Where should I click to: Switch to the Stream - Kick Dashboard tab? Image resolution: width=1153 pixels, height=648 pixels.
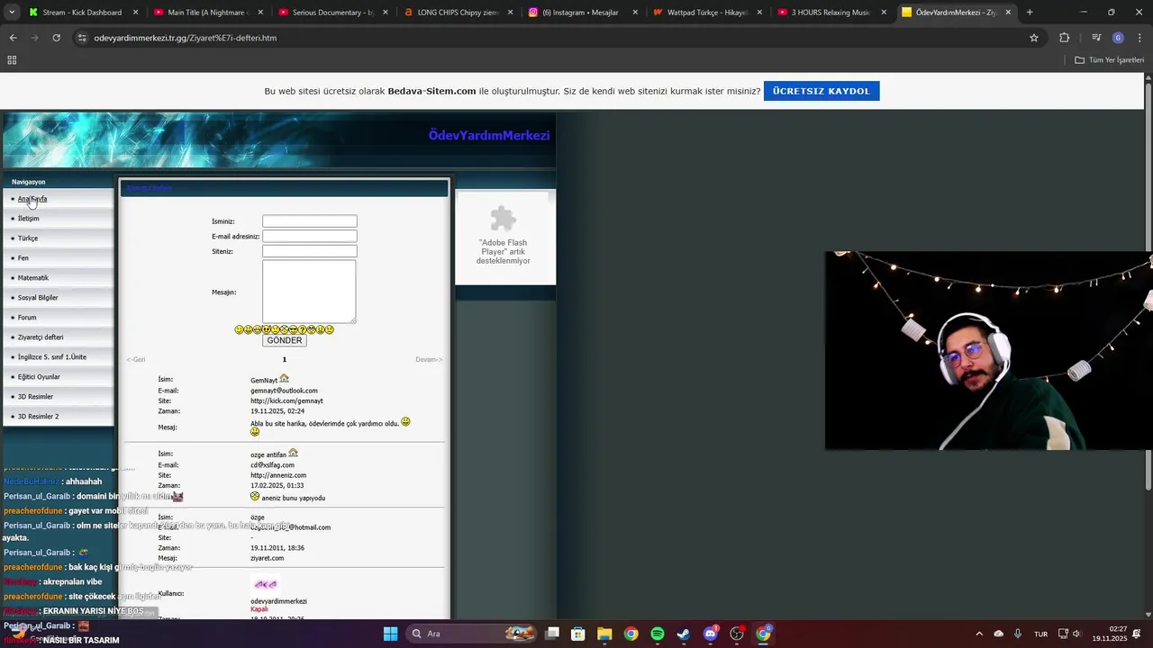point(82,13)
